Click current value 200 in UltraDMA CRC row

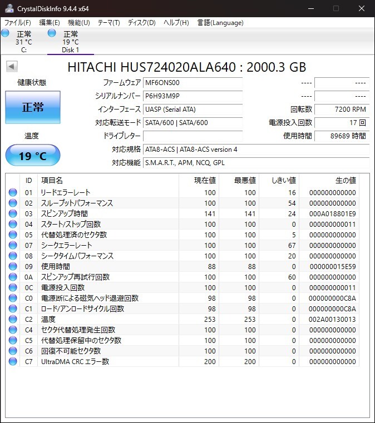(210, 361)
